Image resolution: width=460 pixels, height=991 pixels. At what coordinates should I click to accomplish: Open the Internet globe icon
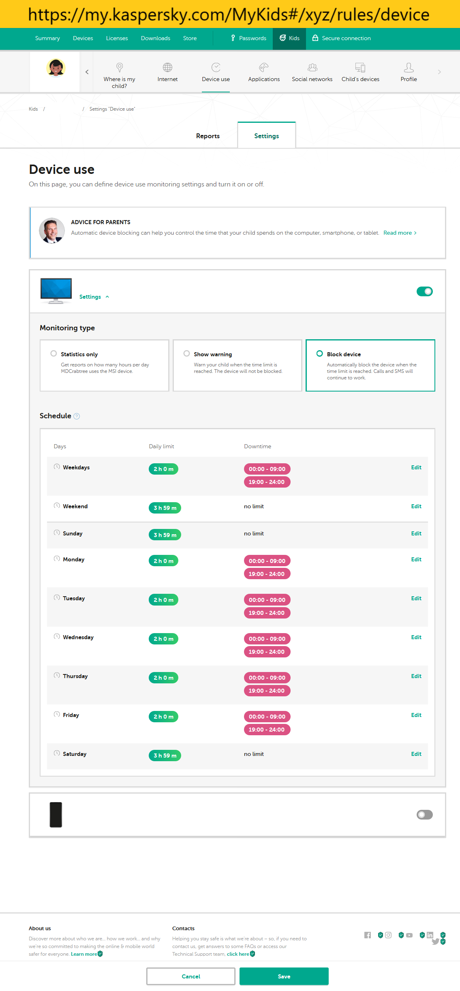[x=167, y=67]
